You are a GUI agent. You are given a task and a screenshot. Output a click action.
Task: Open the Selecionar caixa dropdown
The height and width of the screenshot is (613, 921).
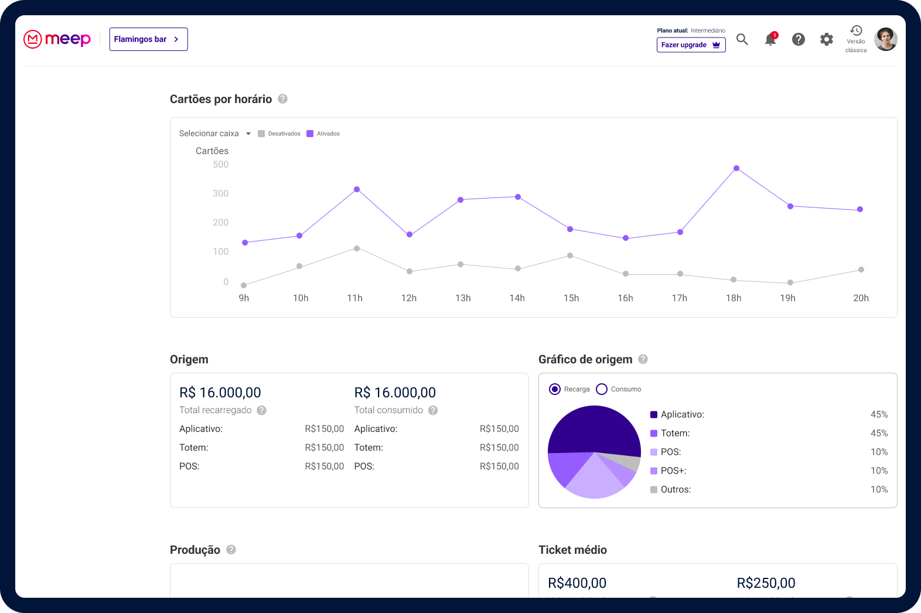215,134
